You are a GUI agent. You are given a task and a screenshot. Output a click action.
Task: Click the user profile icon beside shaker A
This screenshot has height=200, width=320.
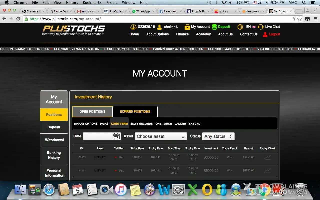click(160, 27)
